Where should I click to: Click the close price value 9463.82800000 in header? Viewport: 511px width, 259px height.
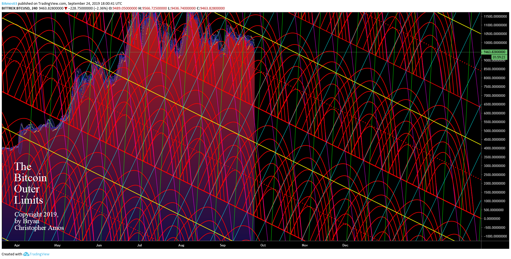pos(212,8)
